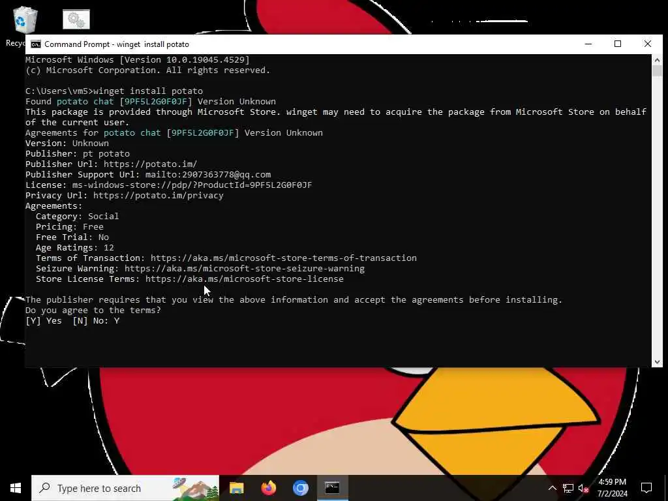The image size is (668, 501).
Task: Click the '[N] No' option text
Action: click(90, 321)
